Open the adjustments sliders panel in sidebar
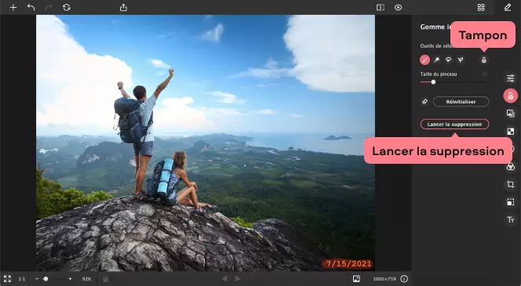The height and width of the screenshot is (286, 521). [511, 78]
